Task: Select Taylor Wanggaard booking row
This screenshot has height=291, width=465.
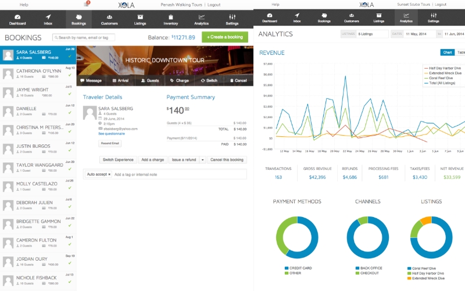Action: pos(38,168)
